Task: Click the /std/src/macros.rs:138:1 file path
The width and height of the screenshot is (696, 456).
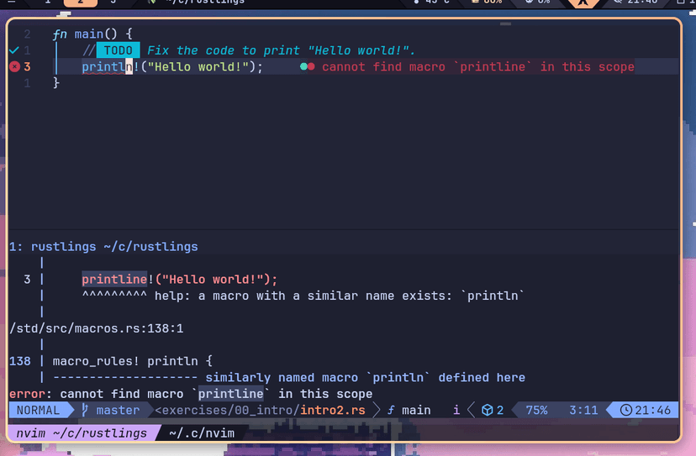Action: (96, 328)
